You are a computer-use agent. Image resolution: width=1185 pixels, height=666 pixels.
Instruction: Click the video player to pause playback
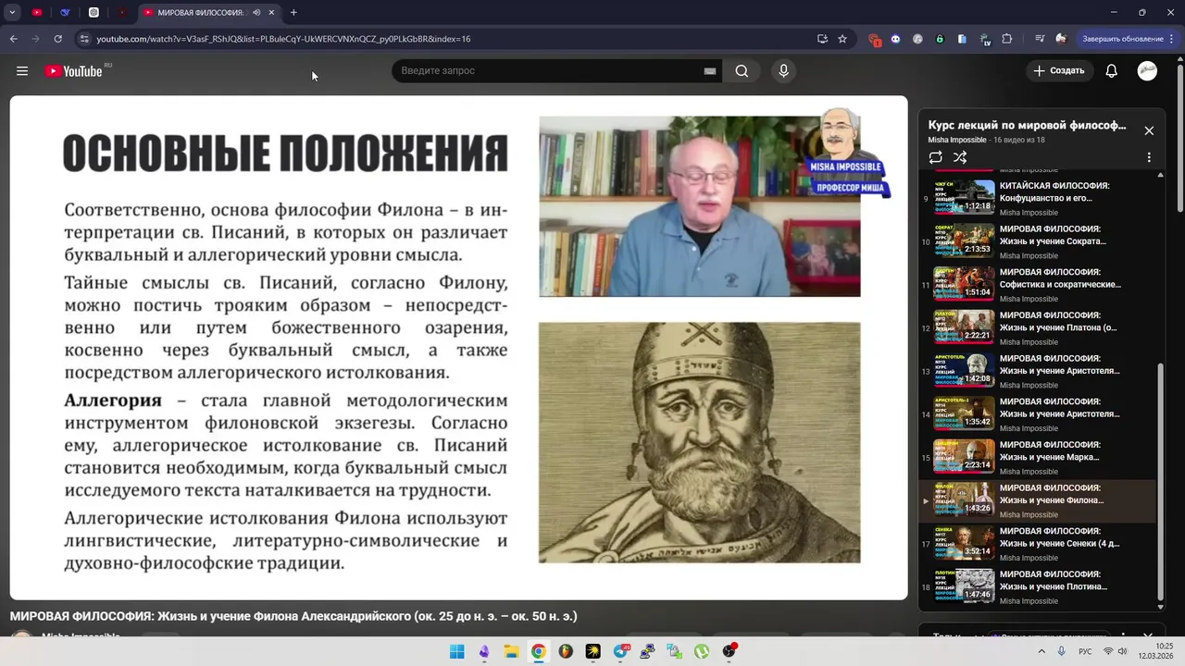click(x=458, y=347)
